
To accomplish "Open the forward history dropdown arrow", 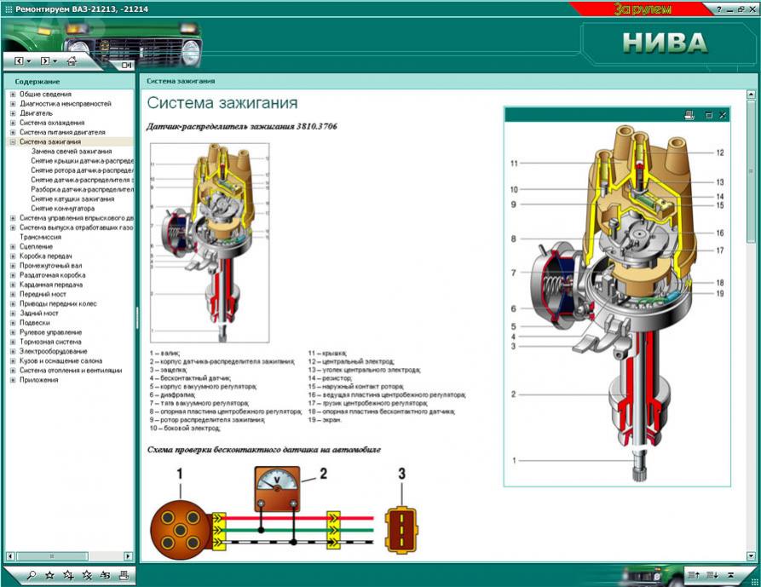I will pos(55,61).
